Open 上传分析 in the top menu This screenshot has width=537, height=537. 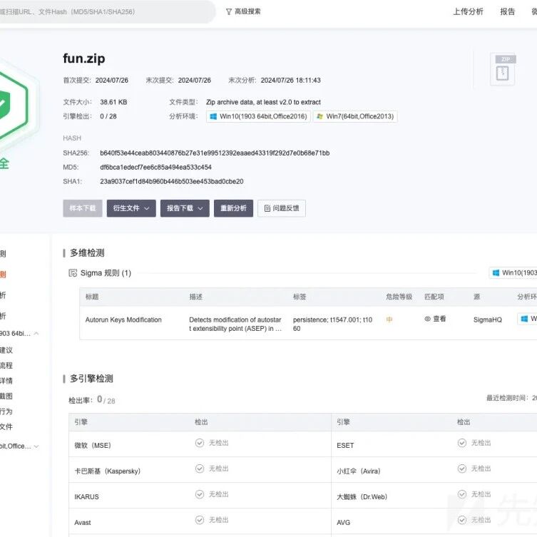click(x=468, y=11)
